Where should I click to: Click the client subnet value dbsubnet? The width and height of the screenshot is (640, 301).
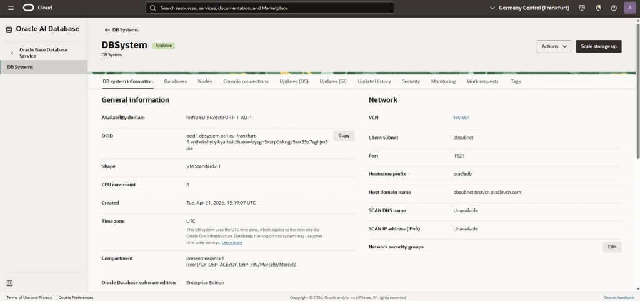pyautogui.click(x=463, y=138)
